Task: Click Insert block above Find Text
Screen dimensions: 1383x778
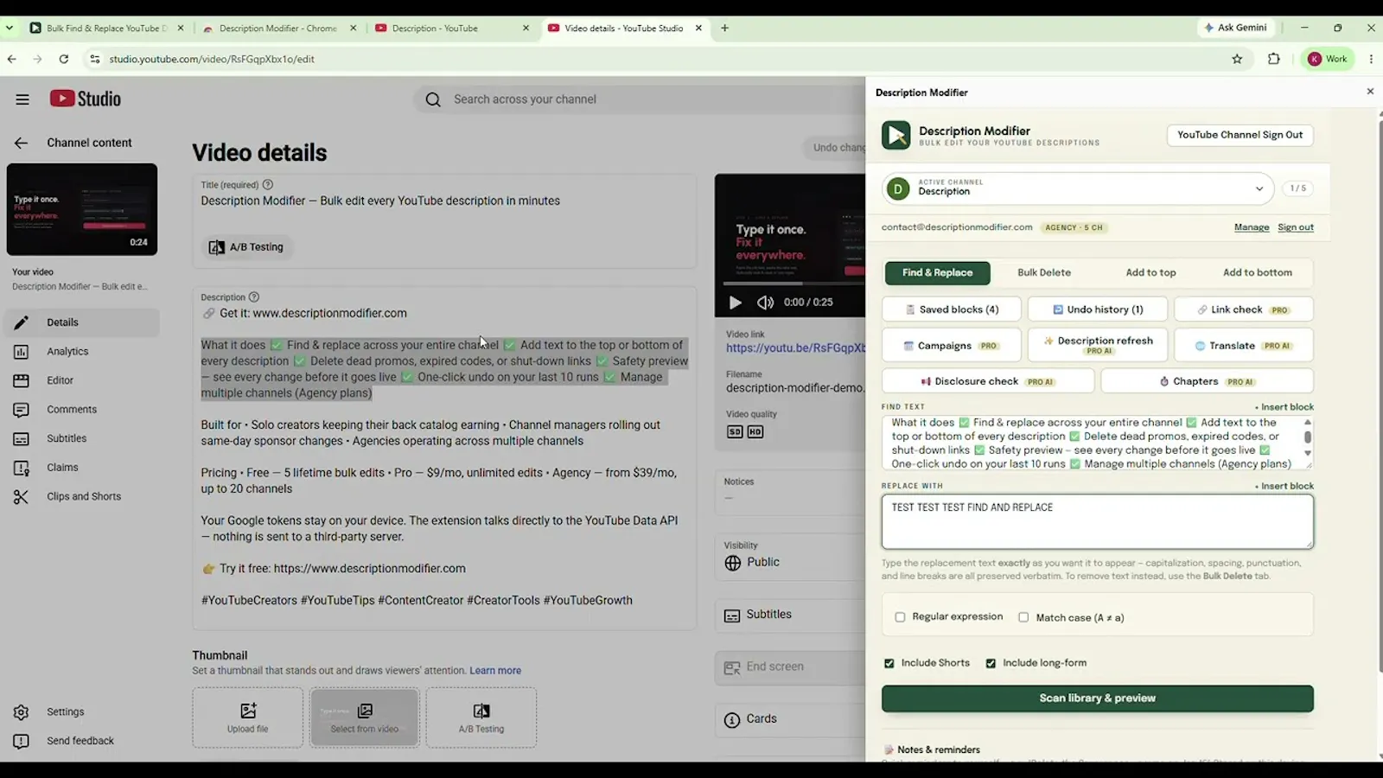Action: click(x=1284, y=407)
